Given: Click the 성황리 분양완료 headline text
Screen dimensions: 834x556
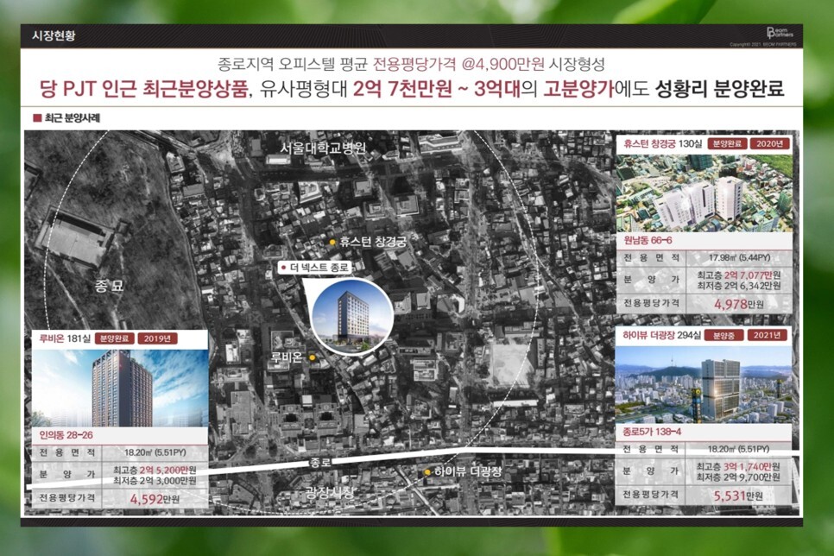Looking at the screenshot, I should (720, 88).
